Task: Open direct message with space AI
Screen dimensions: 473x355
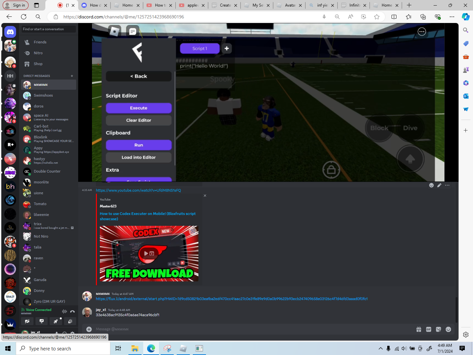Action: coord(49,117)
